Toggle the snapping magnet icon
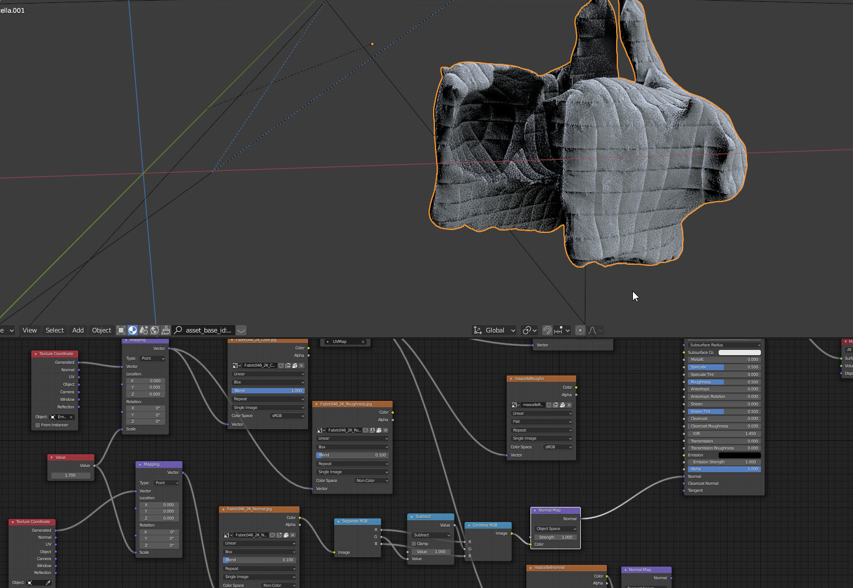Viewport: 853px width, 588px height. [x=547, y=330]
